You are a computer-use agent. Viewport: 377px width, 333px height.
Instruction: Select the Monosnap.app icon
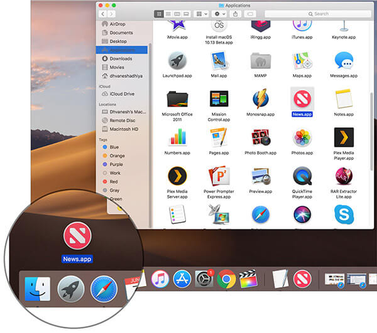tap(260, 98)
